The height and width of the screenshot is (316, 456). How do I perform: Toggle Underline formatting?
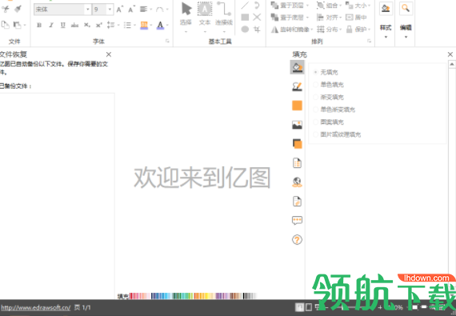(63, 25)
